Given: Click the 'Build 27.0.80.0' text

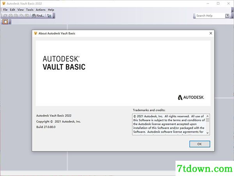Looking at the screenshot, I should (x=46, y=127).
